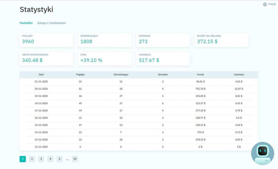Screen dimensions: 278x169
Task: Go to pagination page 3
Action: click(x=41, y=159)
